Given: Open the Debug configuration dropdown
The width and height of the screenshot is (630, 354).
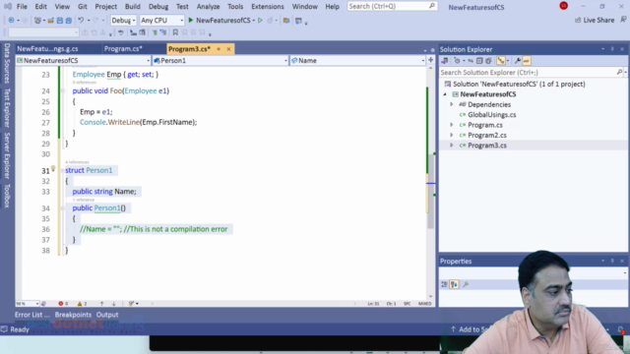Looking at the screenshot, I should [123, 20].
